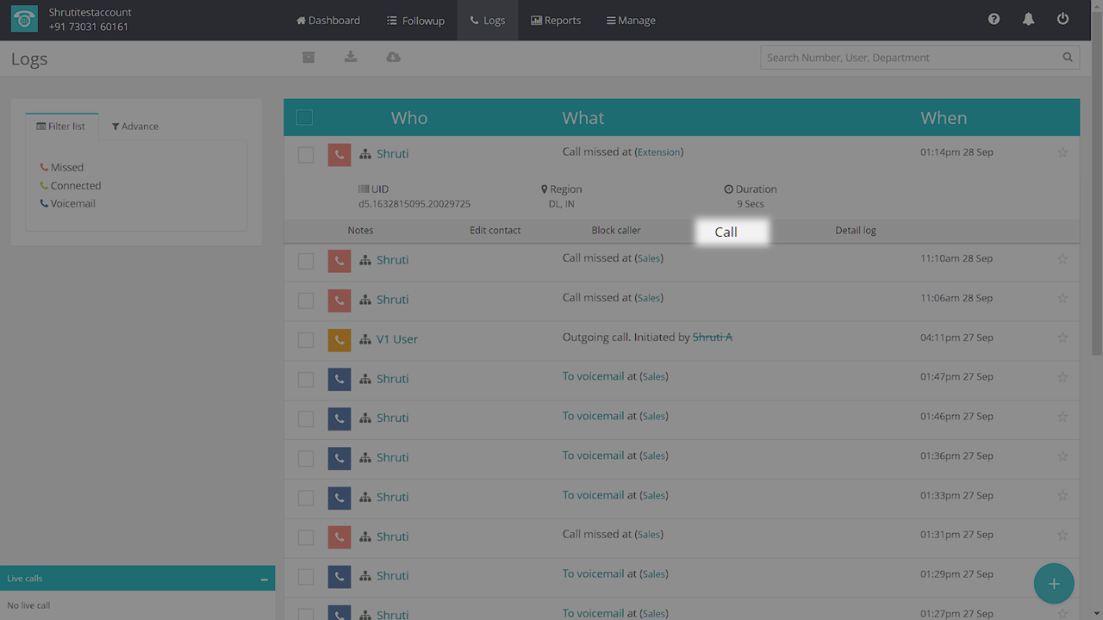Screen dimensions: 1103x620
Task: Filter logs by Voicemail
Action: click(x=72, y=204)
